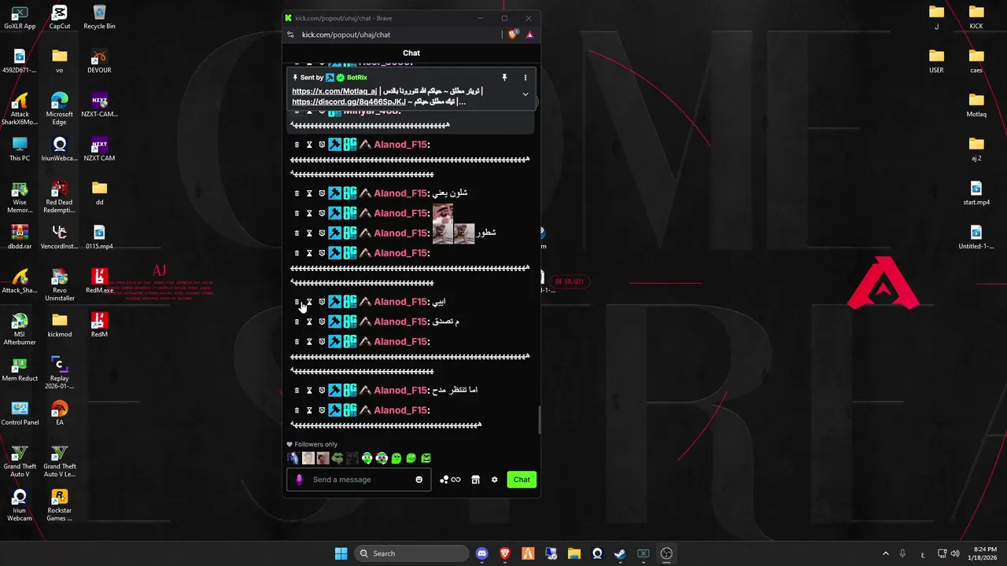The width and height of the screenshot is (1007, 566).
Task: Unpin the BotRix message with pin icon
Action: click(x=504, y=78)
